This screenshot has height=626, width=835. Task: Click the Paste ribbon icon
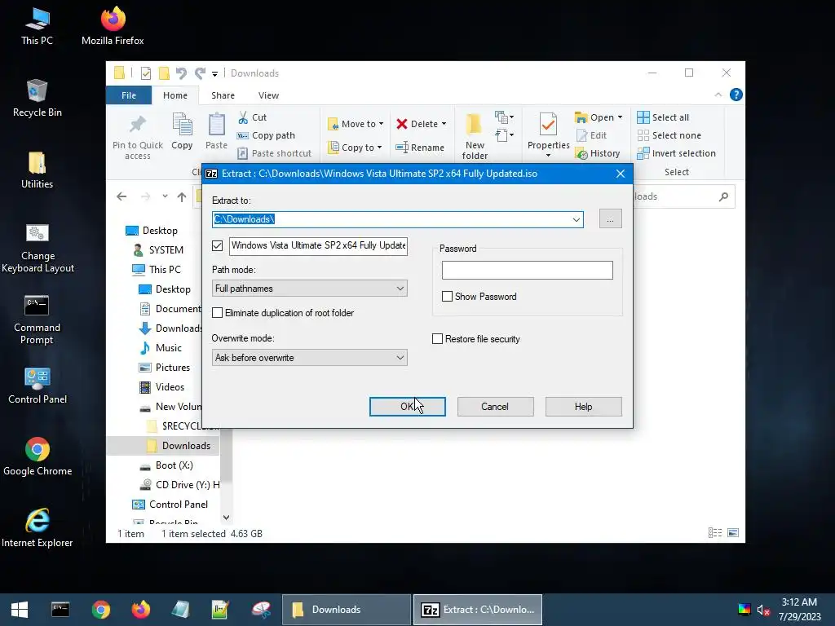(x=216, y=131)
